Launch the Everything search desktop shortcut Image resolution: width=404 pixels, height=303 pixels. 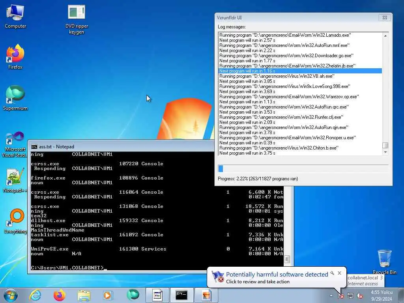tap(15, 222)
